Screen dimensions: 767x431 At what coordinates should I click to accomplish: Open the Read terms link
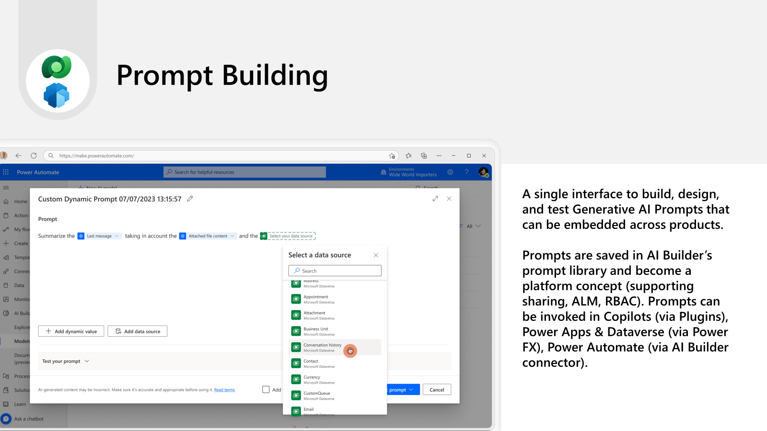click(x=224, y=390)
